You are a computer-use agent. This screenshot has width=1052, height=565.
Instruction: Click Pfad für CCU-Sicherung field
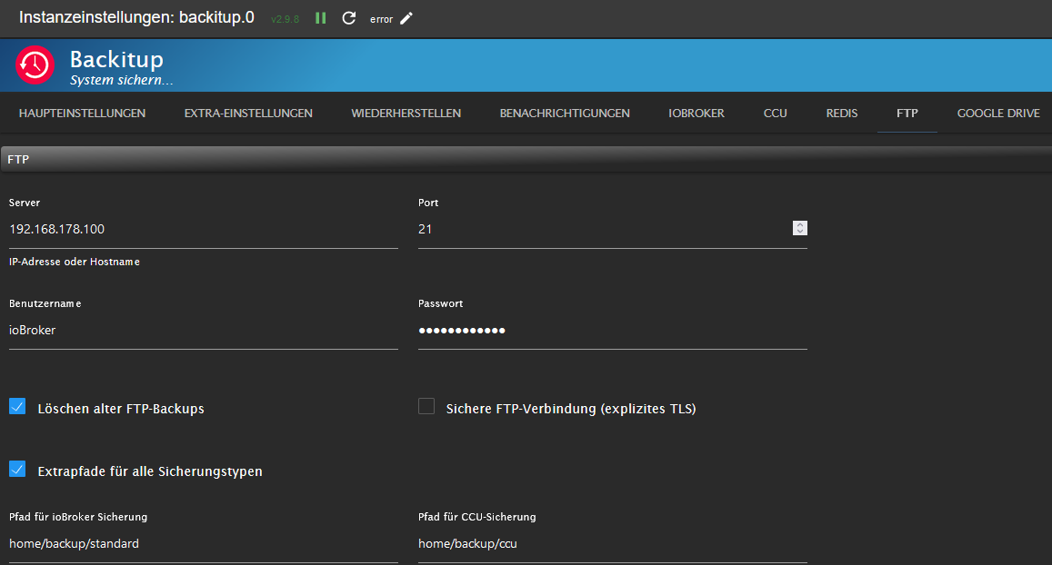pyautogui.click(x=613, y=543)
